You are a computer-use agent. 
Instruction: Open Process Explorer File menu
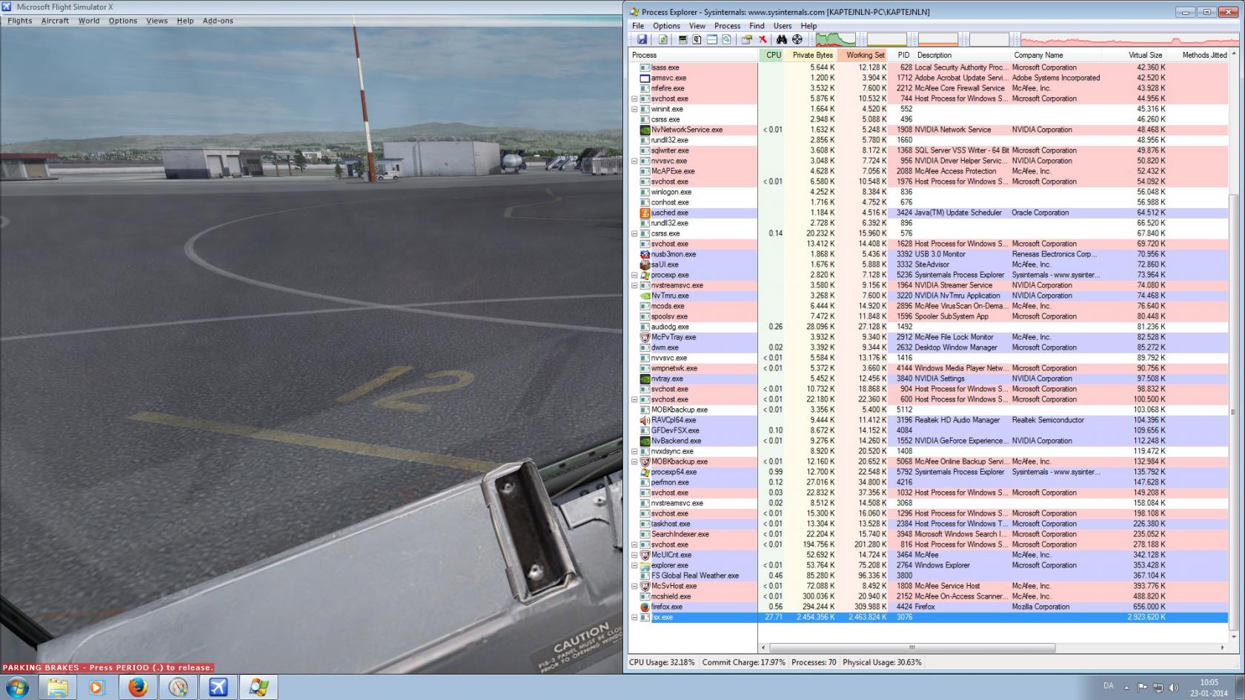point(638,25)
